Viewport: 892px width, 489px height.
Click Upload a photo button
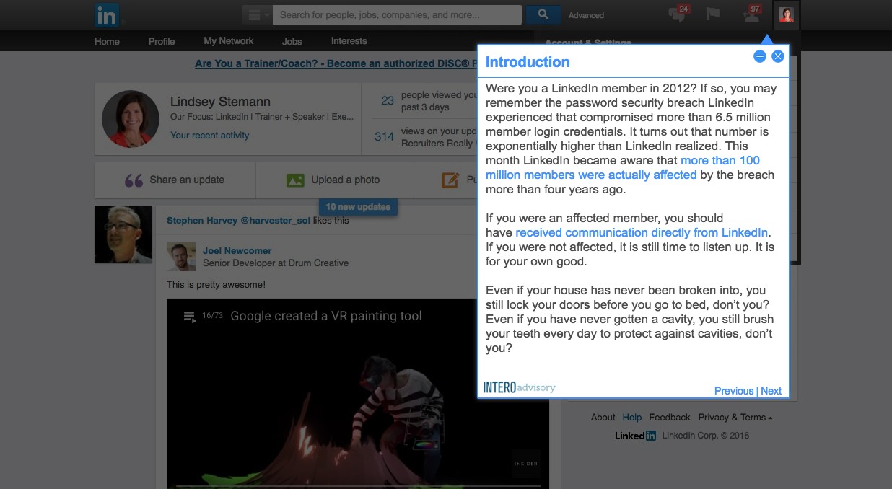pyautogui.click(x=333, y=180)
